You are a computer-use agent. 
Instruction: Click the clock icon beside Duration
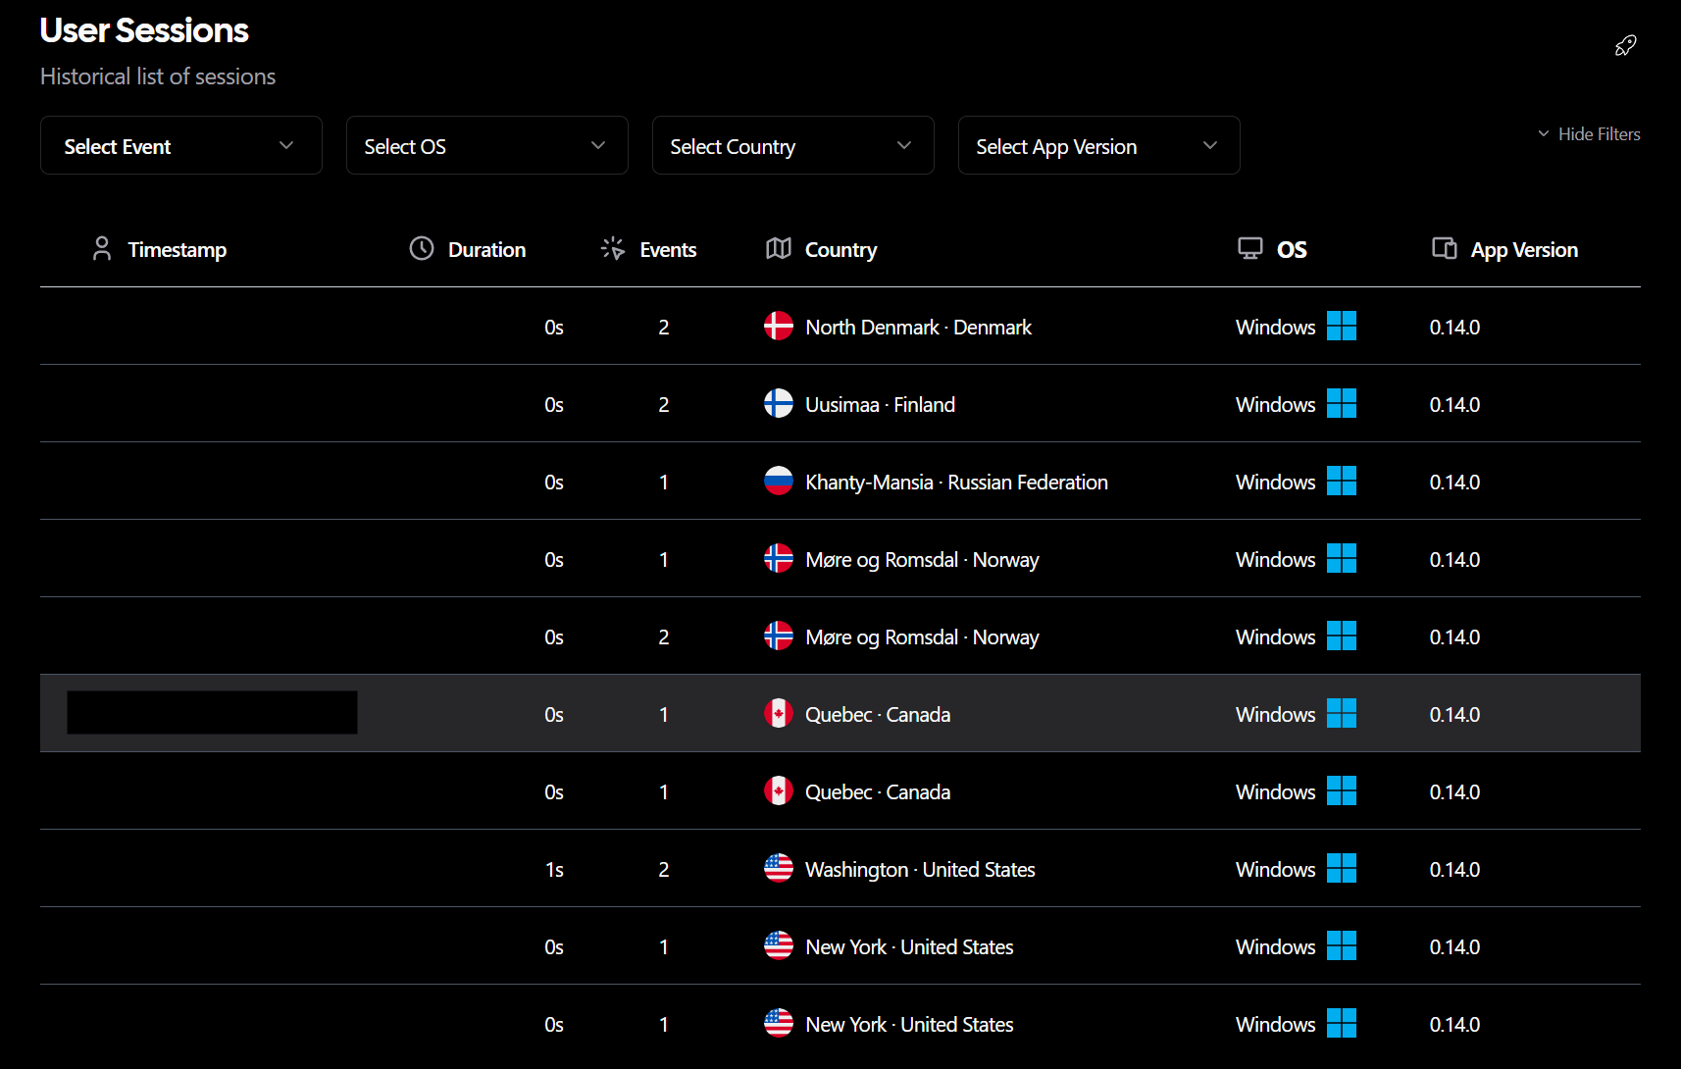point(422,249)
